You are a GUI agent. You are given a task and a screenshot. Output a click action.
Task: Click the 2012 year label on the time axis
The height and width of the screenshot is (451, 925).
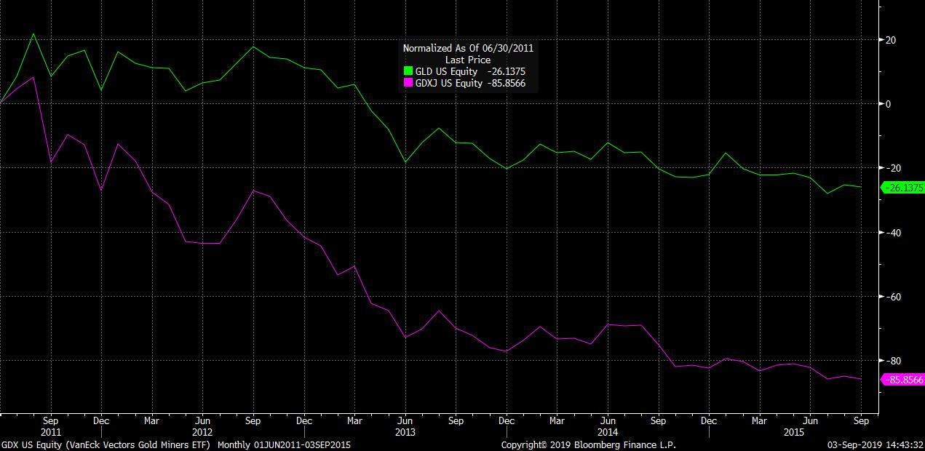202,431
